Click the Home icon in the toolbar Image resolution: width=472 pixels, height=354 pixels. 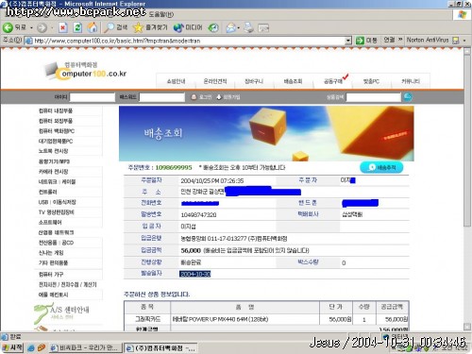point(93,27)
